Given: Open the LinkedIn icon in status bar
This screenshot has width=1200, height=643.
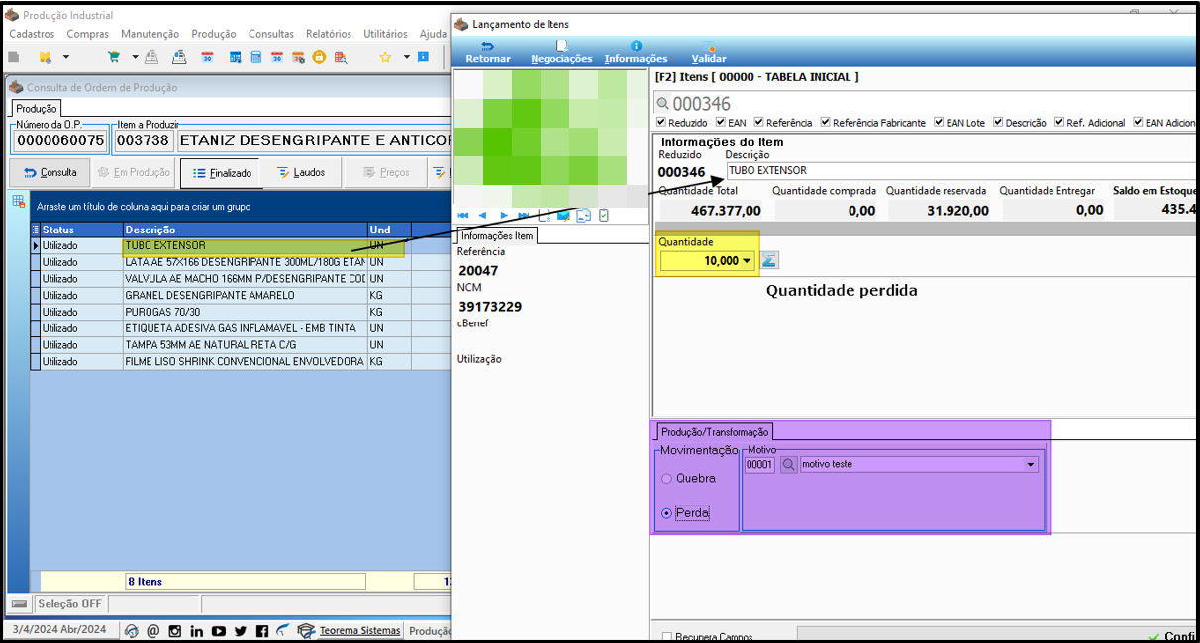Looking at the screenshot, I should click(x=196, y=631).
